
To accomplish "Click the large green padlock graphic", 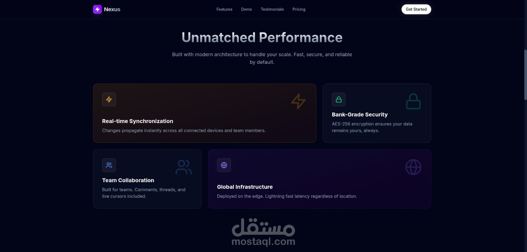I will (x=413, y=101).
